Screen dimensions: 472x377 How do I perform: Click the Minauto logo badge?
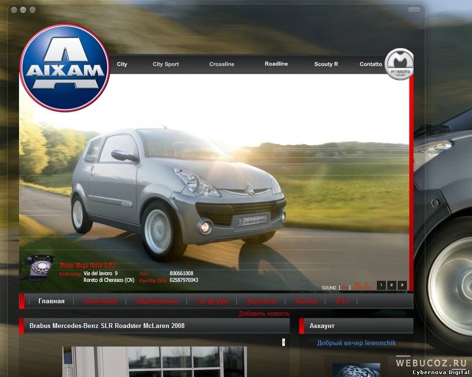[400, 64]
